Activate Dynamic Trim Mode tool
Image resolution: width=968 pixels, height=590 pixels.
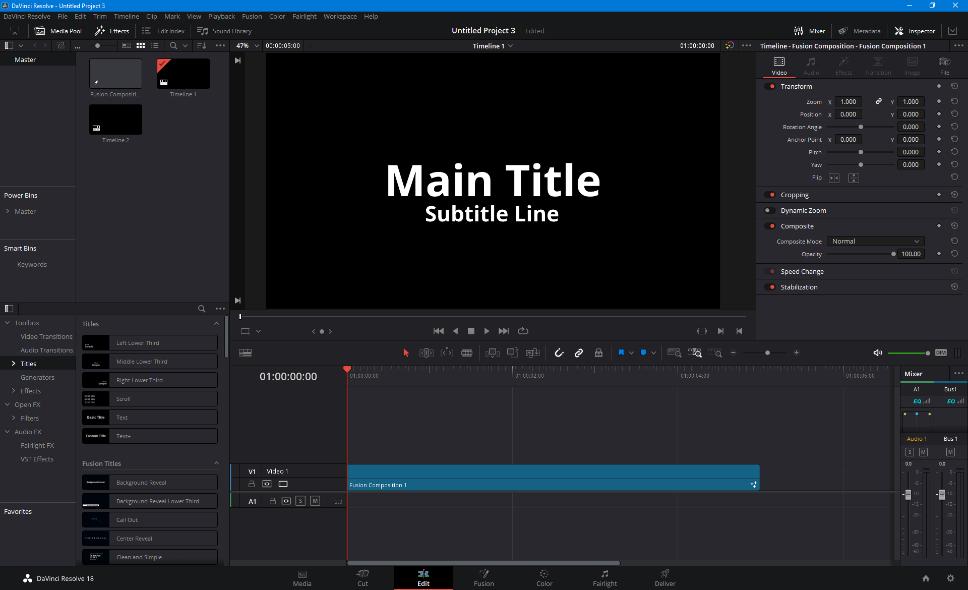point(447,353)
